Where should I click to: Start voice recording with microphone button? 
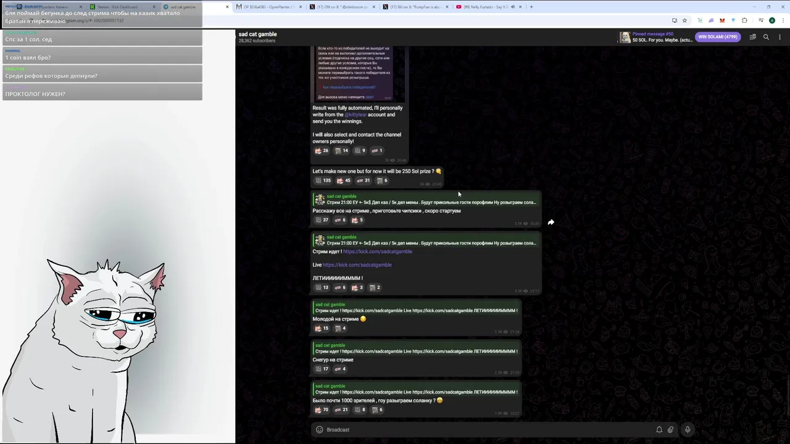click(688, 430)
